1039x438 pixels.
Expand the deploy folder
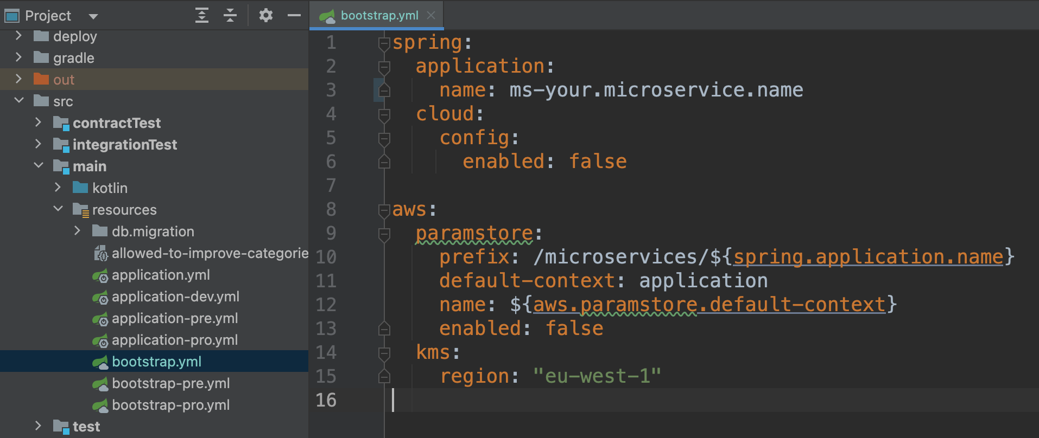click(x=18, y=36)
